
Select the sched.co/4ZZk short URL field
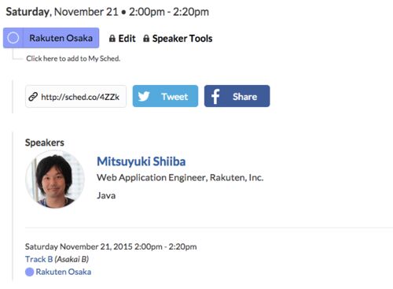pyautogui.click(x=75, y=96)
